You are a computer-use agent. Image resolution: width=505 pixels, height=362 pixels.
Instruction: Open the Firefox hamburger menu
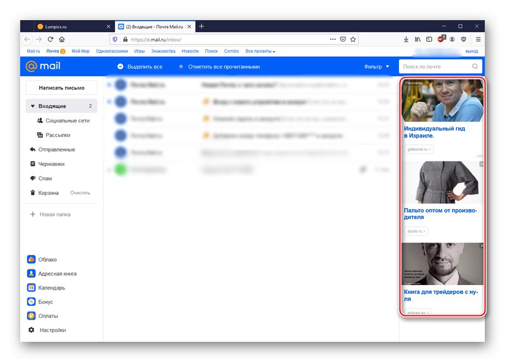click(x=478, y=39)
